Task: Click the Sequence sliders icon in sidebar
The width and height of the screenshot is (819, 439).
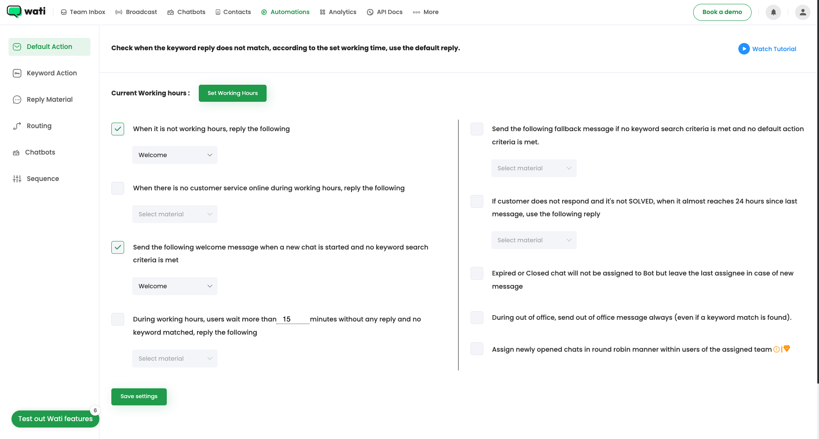Action: pyautogui.click(x=17, y=179)
